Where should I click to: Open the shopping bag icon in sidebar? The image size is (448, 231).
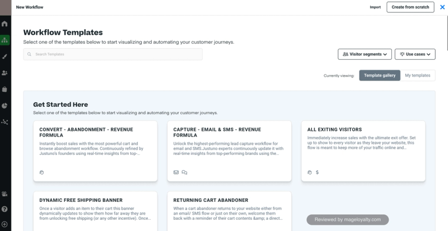click(x=4, y=89)
